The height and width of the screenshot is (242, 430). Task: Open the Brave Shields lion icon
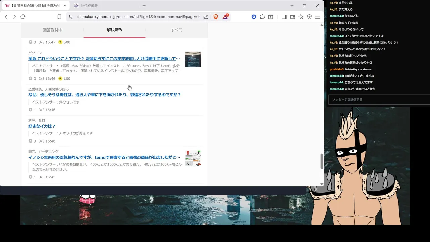(x=216, y=17)
